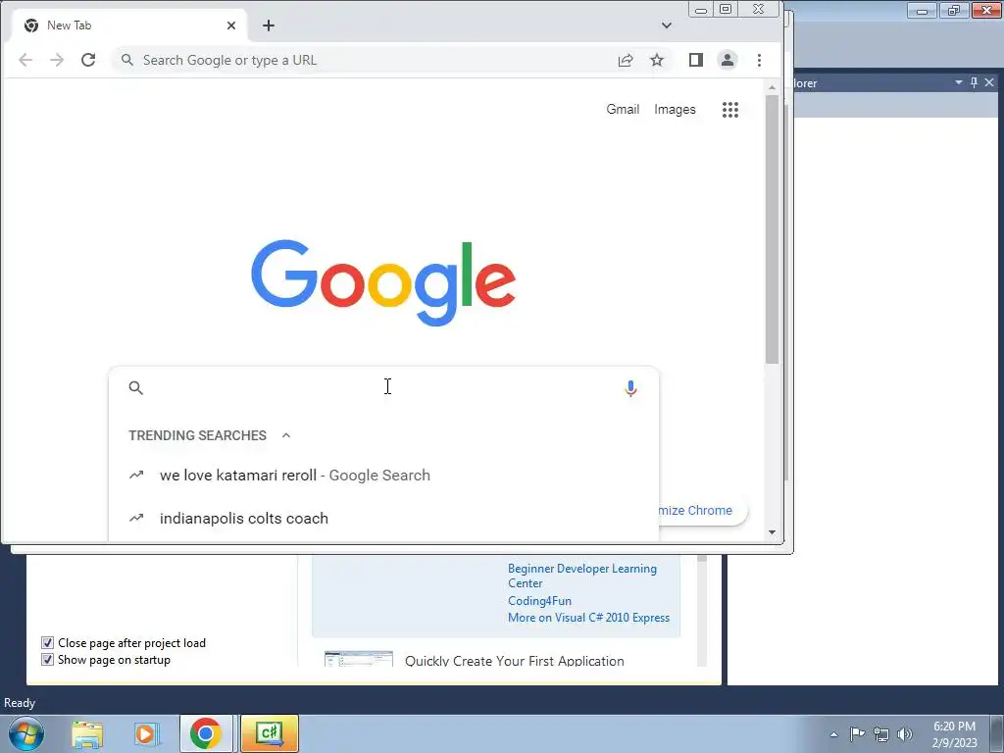The image size is (1004, 753).
Task: Uncheck 'Show page on startup'
Action: pyautogui.click(x=47, y=660)
